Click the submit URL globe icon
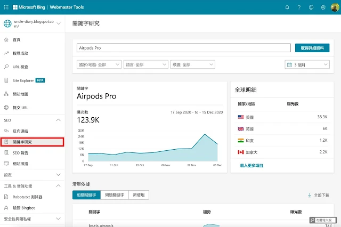Viewport: 341px width, 227px height. (6, 108)
